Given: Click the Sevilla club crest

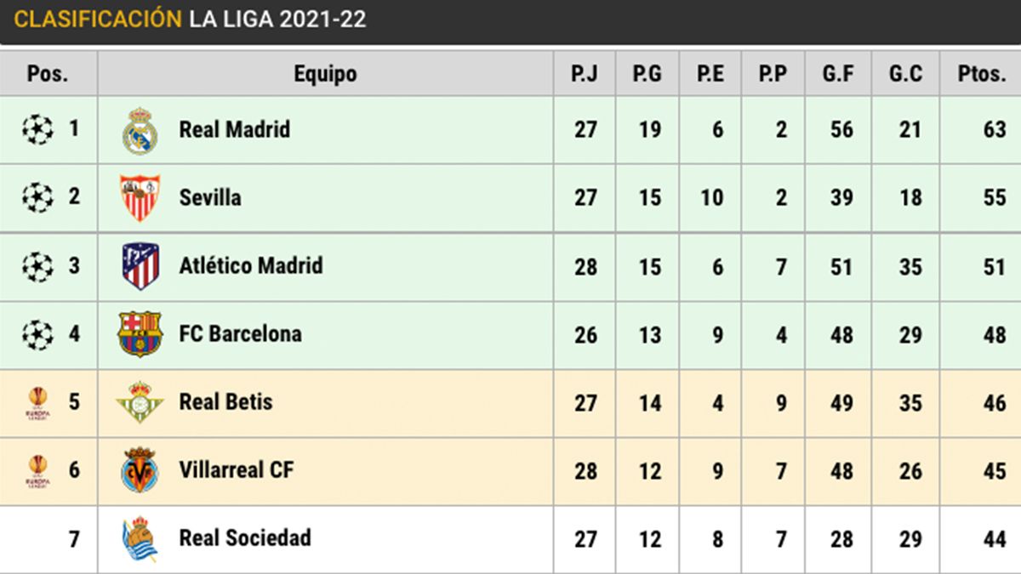Looking at the screenshot, I should click(140, 197).
